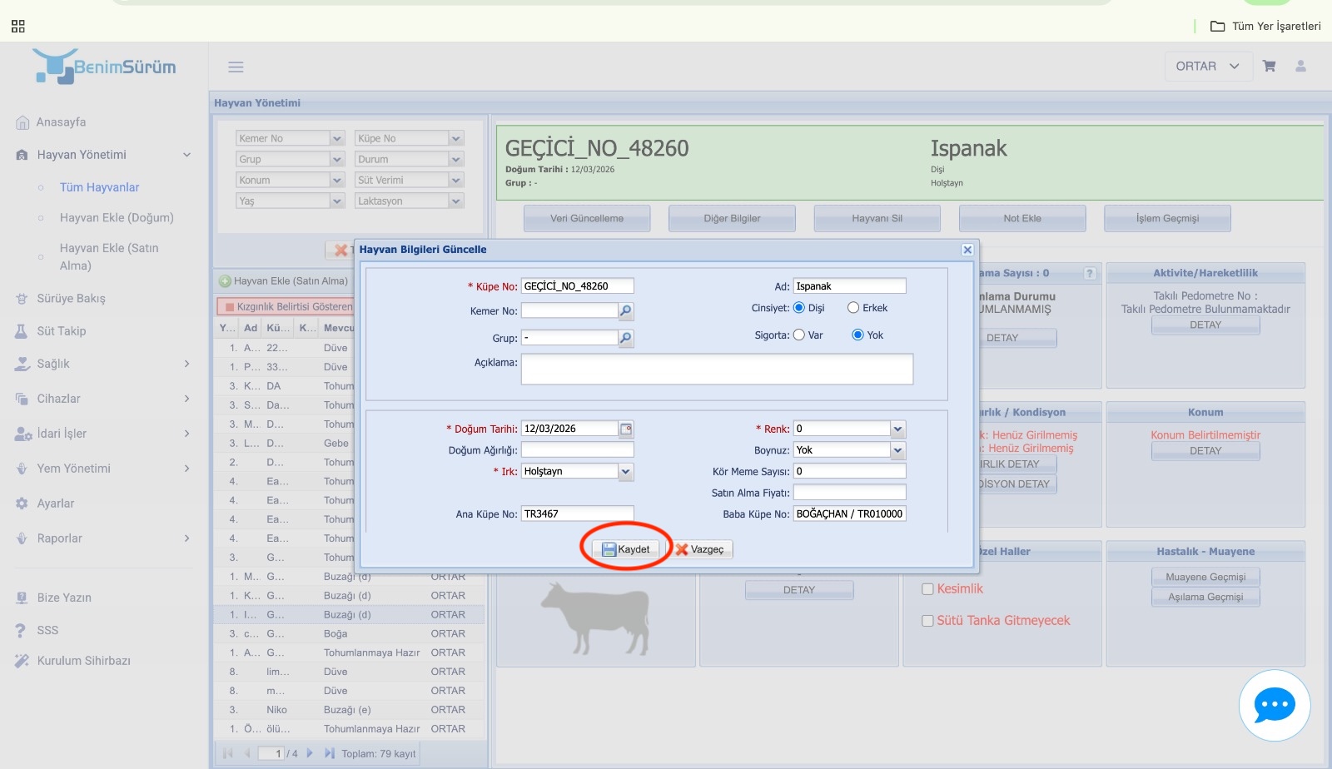Image resolution: width=1332 pixels, height=769 pixels.
Task: Open the Muayene Geçmişi button
Action: (x=1205, y=577)
